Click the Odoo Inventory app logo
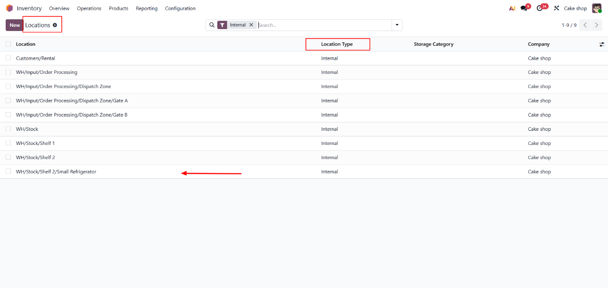608x288 pixels. pos(9,8)
